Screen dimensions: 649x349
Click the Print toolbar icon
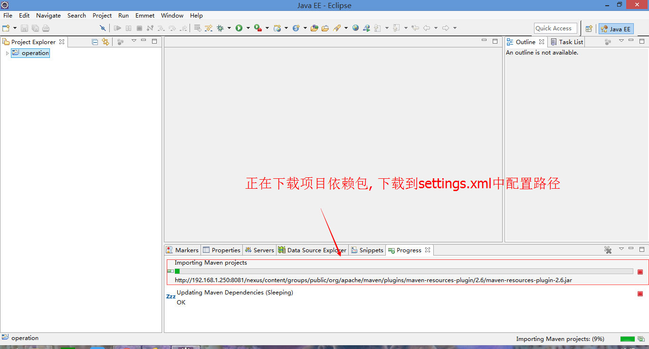point(46,28)
